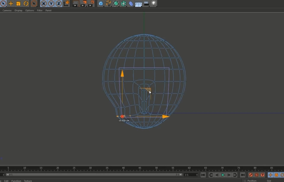
Task: Activate the Move tool
Action: pos(11,3)
